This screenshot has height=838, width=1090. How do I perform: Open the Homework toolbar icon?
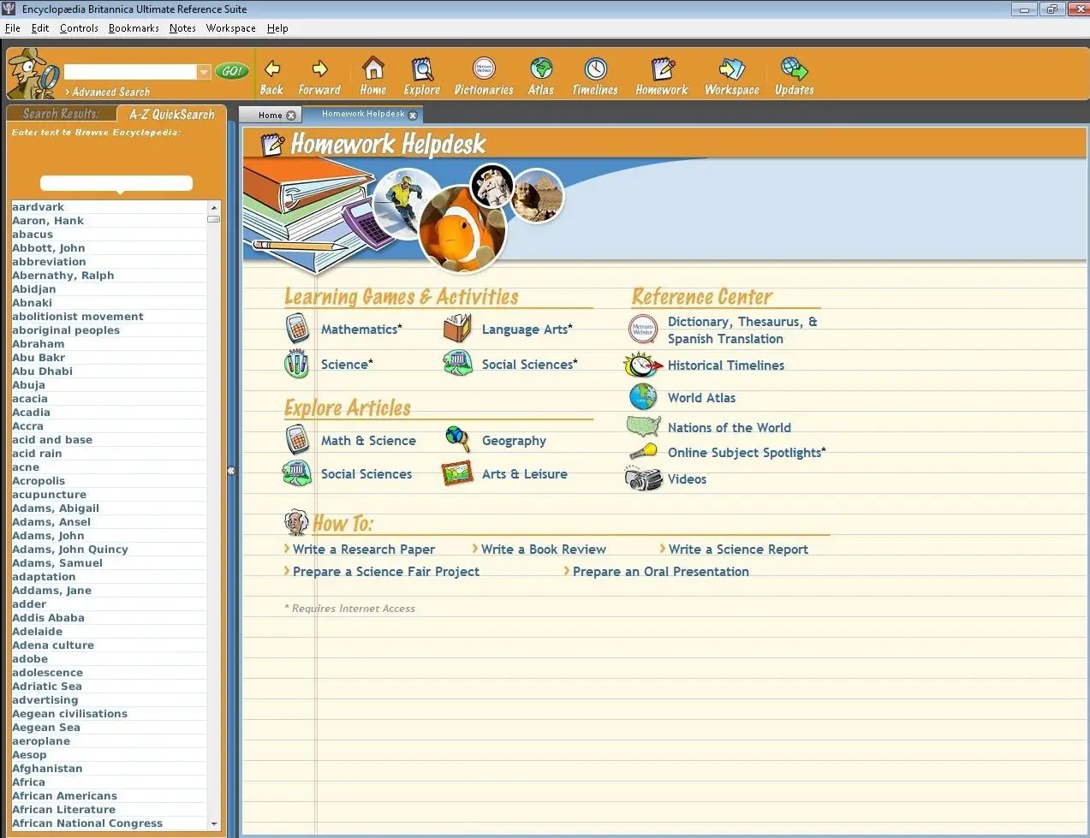tap(662, 68)
